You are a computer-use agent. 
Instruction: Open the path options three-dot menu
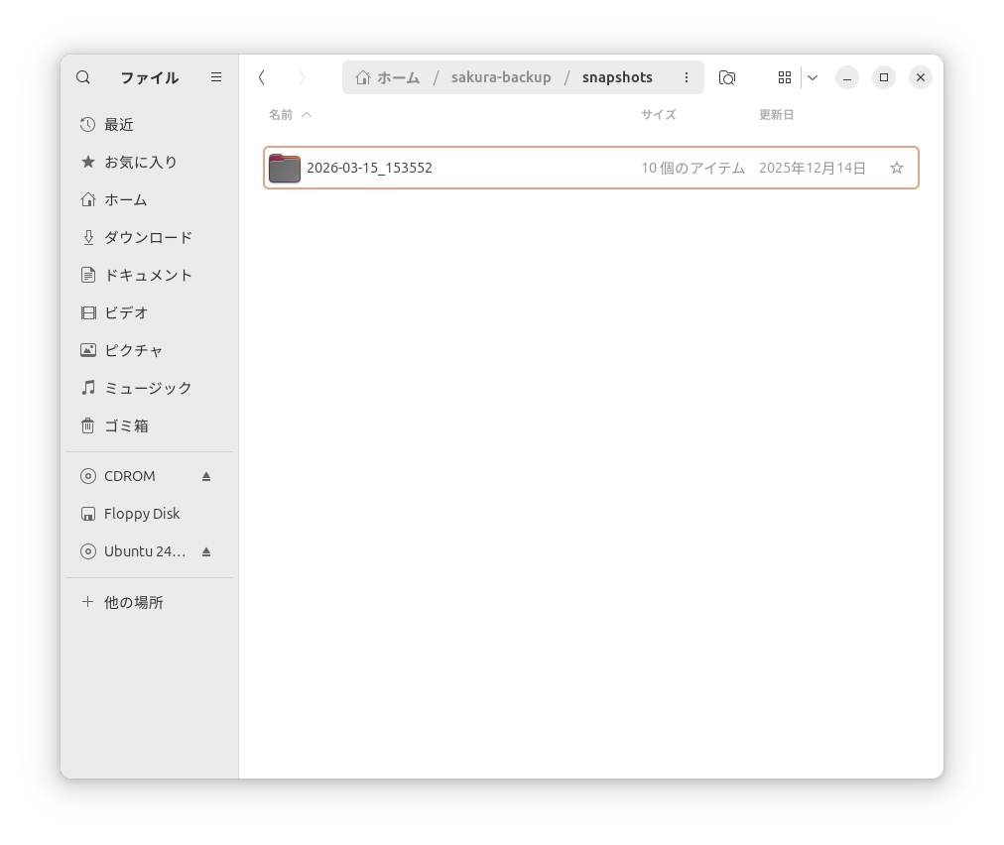(x=687, y=77)
